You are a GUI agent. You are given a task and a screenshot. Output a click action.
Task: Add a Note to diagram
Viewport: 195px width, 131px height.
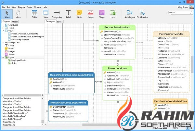pyautogui.click(x=80, y=14)
